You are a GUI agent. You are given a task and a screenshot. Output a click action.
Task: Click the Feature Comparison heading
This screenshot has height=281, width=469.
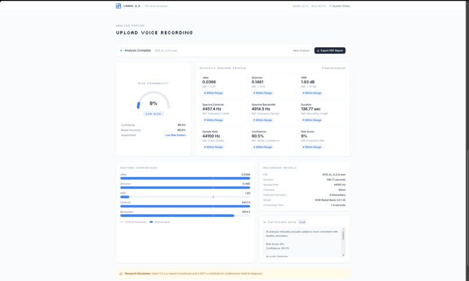click(x=138, y=168)
